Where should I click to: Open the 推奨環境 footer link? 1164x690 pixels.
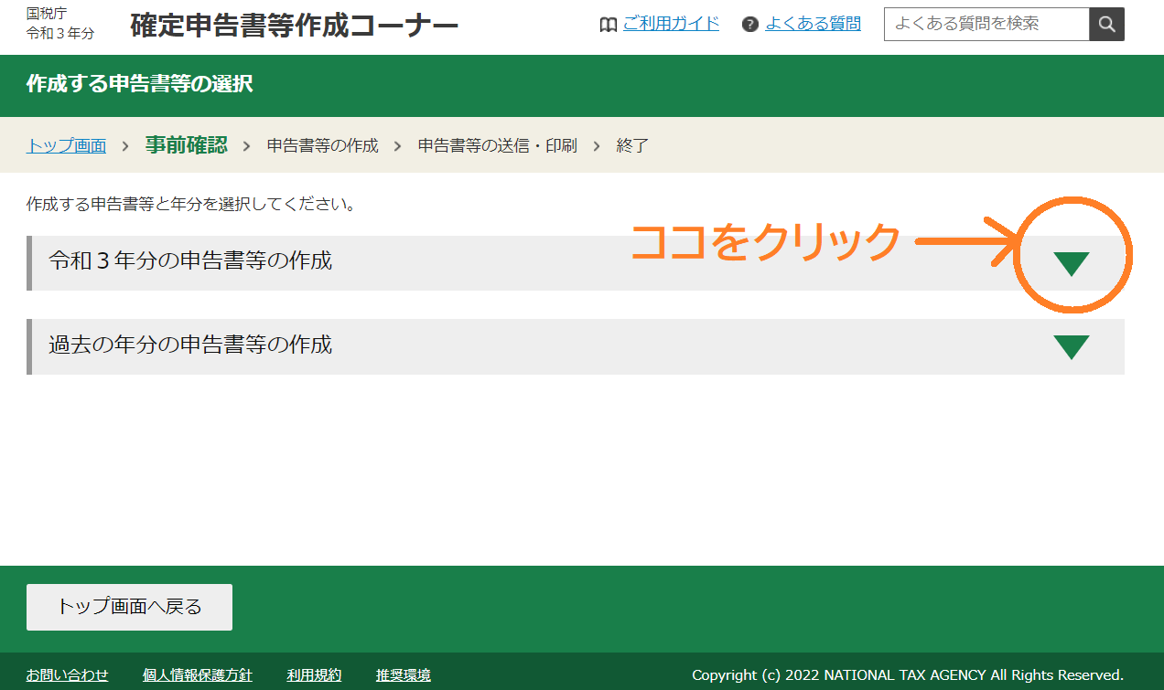(403, 675)
